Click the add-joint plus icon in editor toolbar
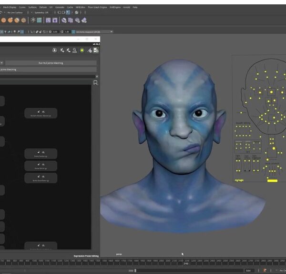Image resolution: width=286 pixels, height=274 pixels. [62, 50]
